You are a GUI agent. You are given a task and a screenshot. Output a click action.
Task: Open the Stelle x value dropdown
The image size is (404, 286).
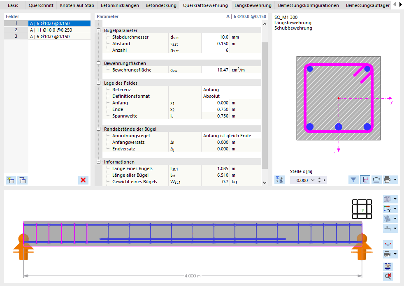click(313, 180)
